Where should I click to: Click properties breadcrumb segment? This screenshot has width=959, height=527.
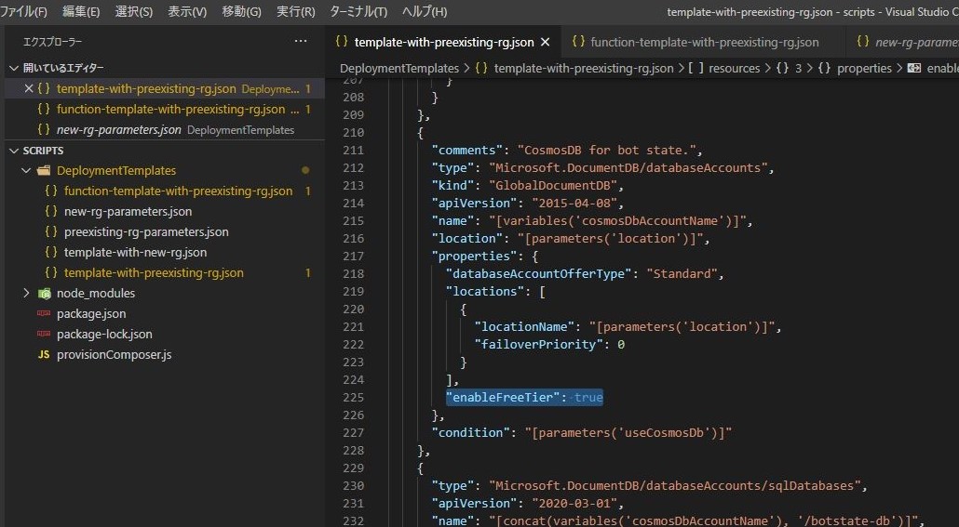[864, 69]
